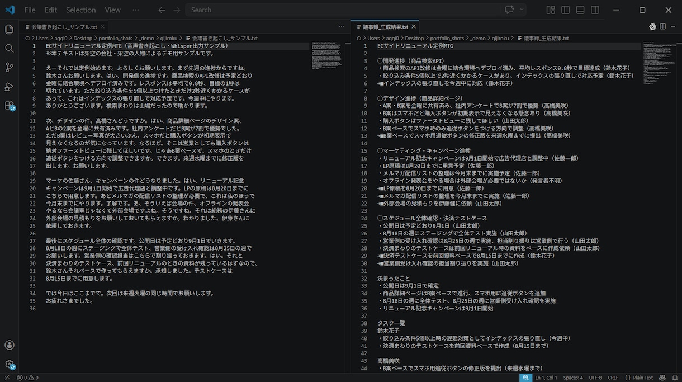This screenshot has width=682, height=382.
Task: Open the remote window indicator in status bar
Action: pyautogui.click(x=6, y=378)
